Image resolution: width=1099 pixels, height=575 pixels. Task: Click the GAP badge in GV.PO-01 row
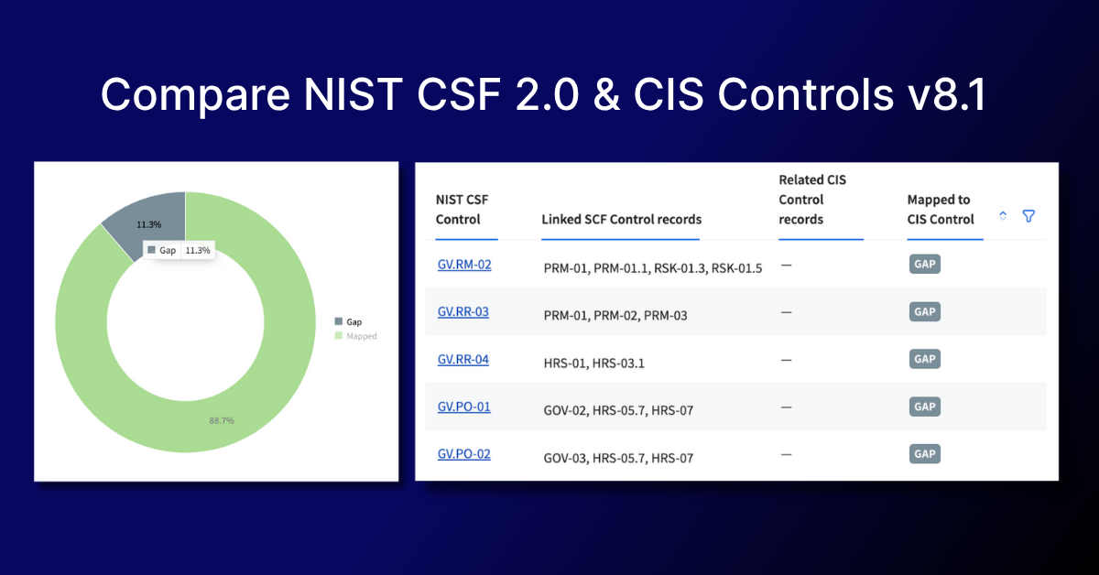click(x=924, y=407)
